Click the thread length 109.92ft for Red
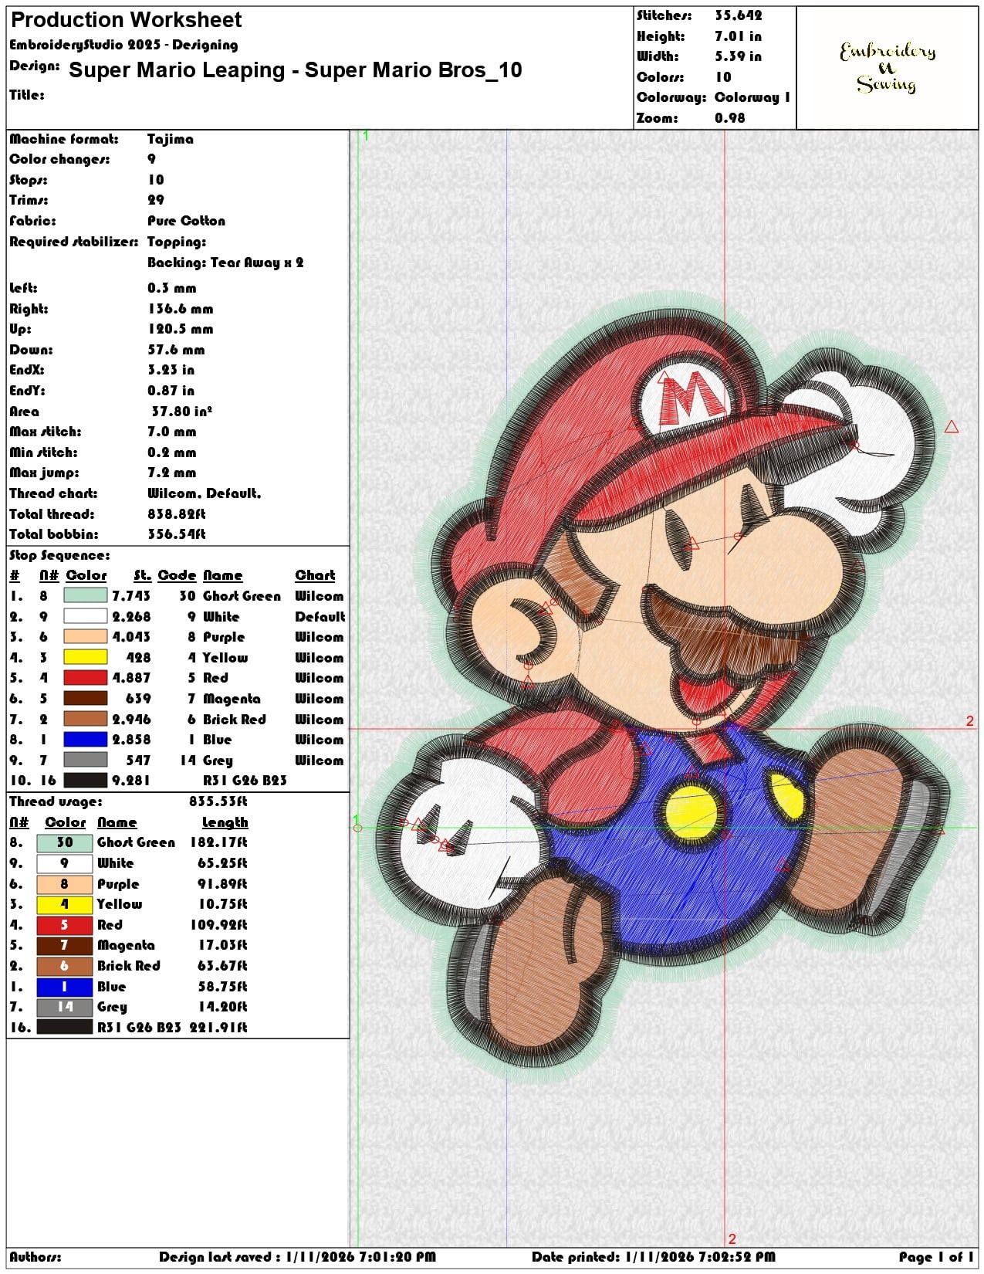The image size is (984, 1274). pos(219,924)
